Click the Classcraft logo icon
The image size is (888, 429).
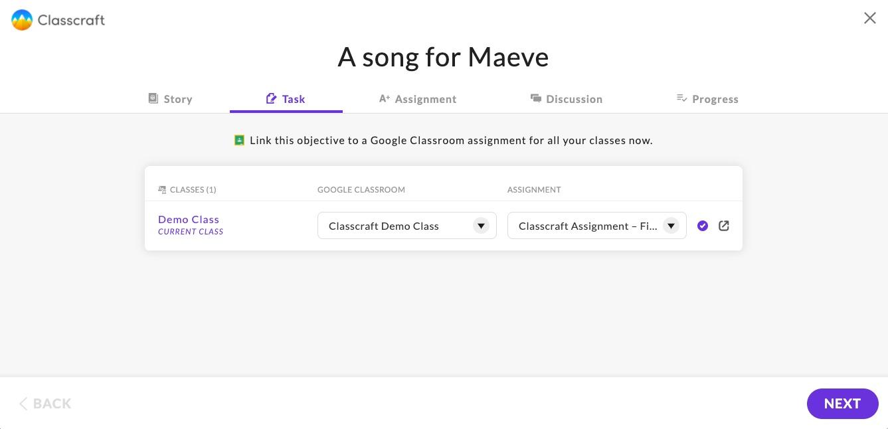click(x=22, y=20)
